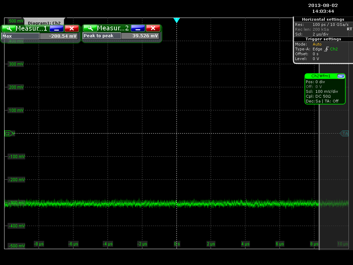Select the 2 µs/div horizontal scale value
Screen dimensions: 353x265
pyautogui.click(x=321, y=34)
